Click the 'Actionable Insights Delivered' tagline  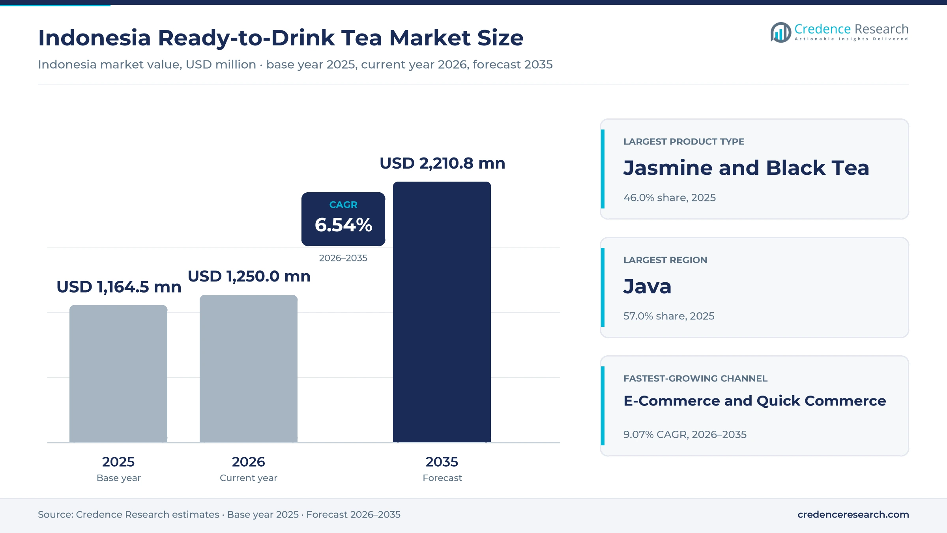(x=852, y=39)
